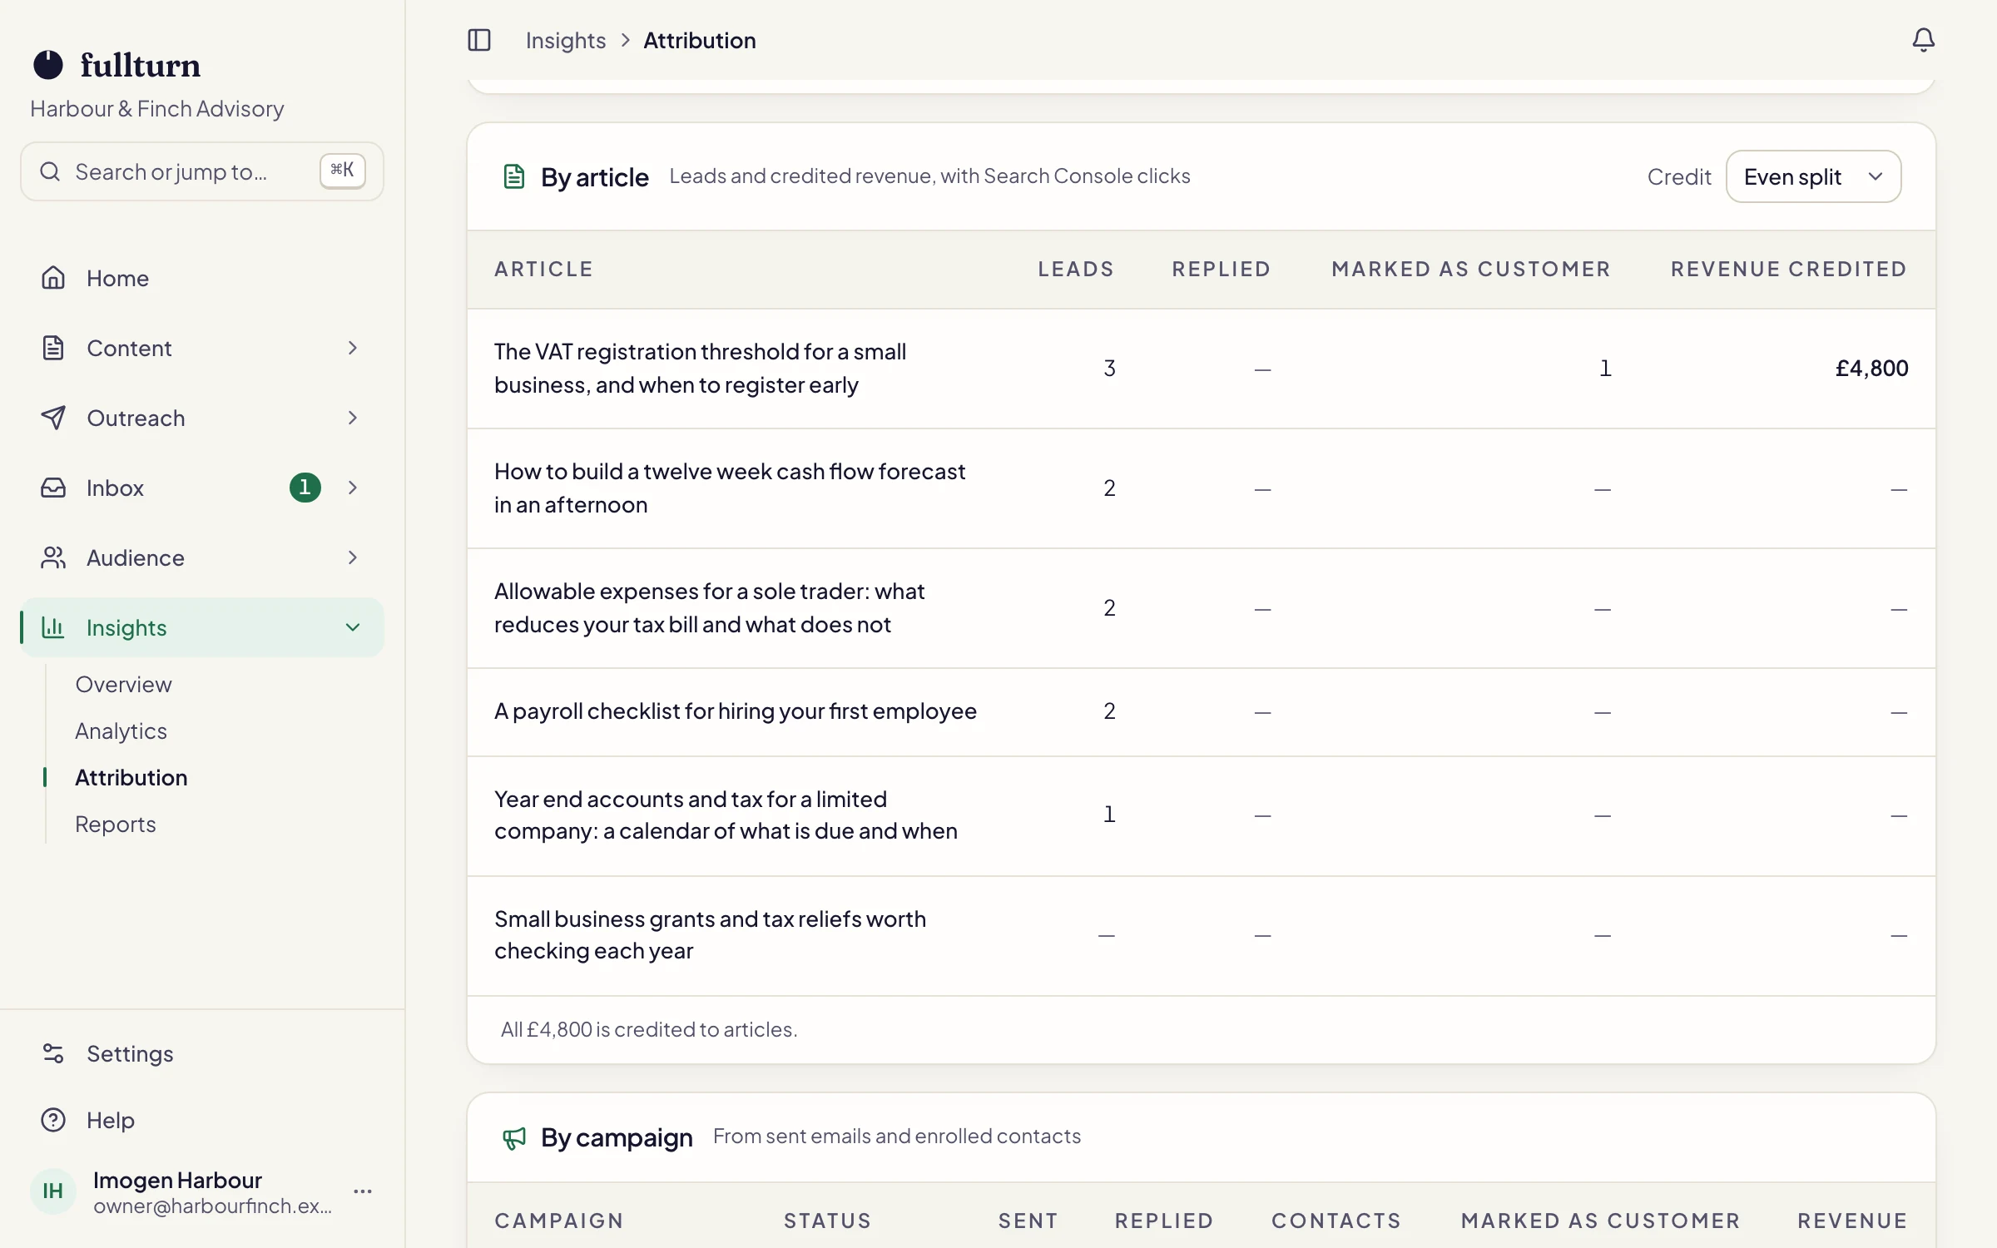Open the account options ellipsis menu

tap(363, 1191)
